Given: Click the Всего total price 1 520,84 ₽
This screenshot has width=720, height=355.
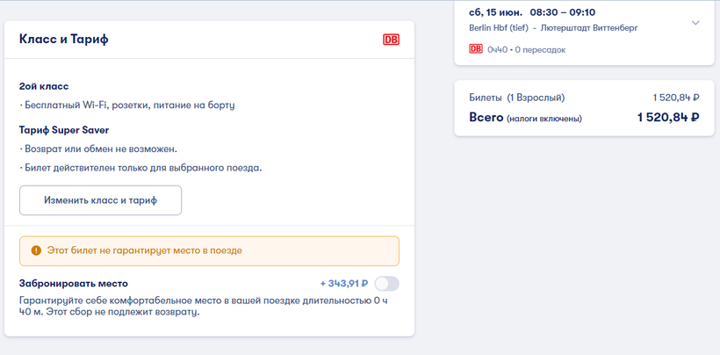Looking at the screenshot, I should pyautogui.click(x=668, y=118).
